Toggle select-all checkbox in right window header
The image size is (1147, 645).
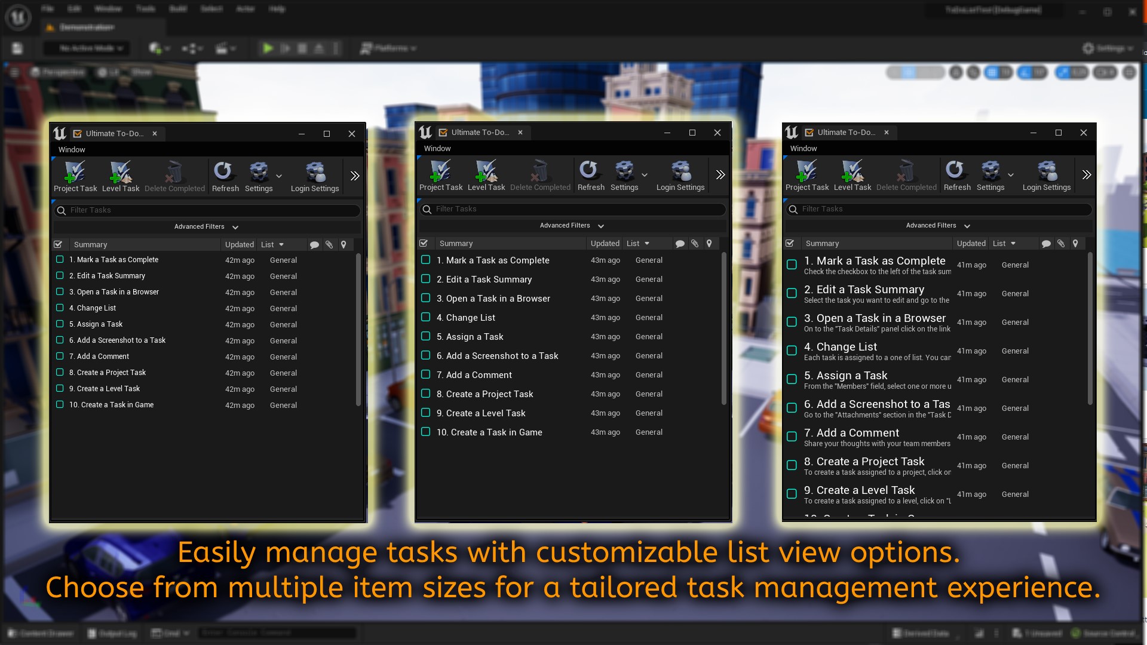click(x=790, y=244)
